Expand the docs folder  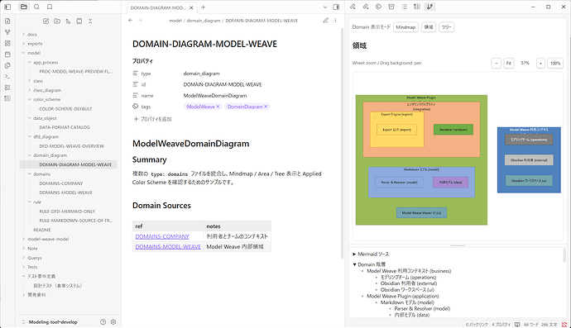24,34
